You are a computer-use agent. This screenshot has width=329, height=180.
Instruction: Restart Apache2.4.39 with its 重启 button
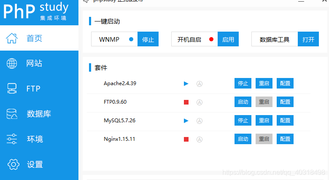point(264,83)
